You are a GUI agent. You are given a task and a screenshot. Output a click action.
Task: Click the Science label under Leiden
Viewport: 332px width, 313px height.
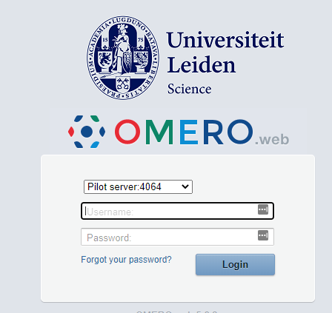pos(190,89)
